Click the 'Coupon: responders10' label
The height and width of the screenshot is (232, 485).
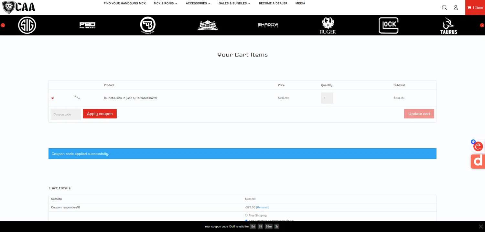65,207
